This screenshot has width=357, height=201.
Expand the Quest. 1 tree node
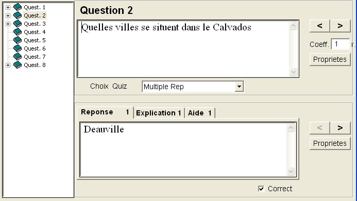8,8
